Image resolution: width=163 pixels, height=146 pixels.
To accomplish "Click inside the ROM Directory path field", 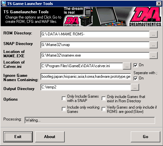I will [95, 34].
